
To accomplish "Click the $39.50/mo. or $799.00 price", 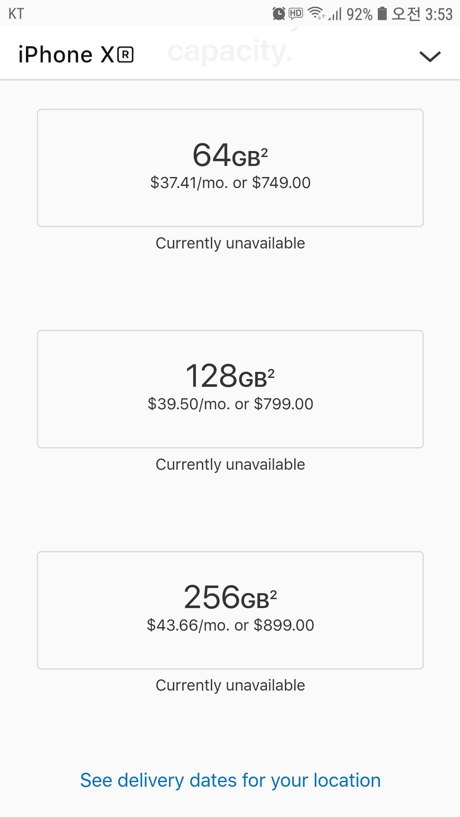I will (230, 404).
